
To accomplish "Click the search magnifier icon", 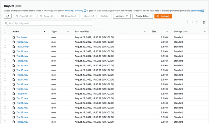I will click(6, 23).
